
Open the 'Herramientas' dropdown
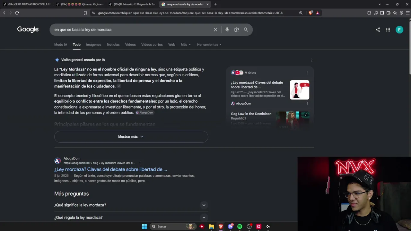pyautogui.click(x=209, y=45)
